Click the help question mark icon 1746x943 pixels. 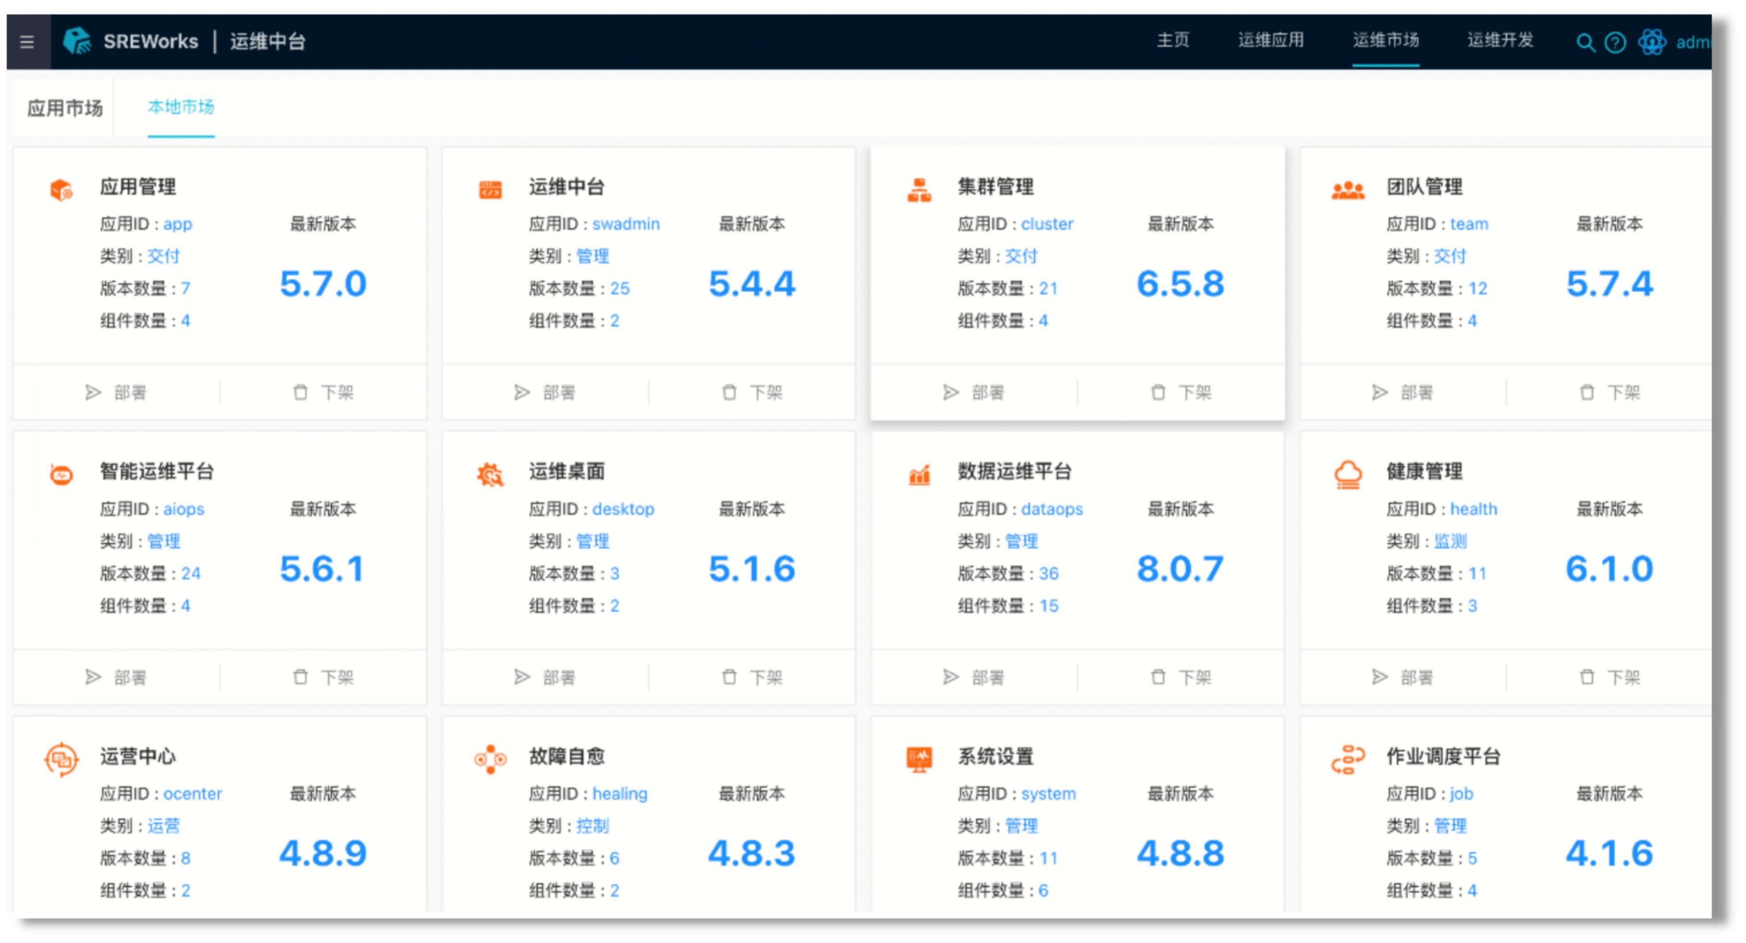point(1616,42)
